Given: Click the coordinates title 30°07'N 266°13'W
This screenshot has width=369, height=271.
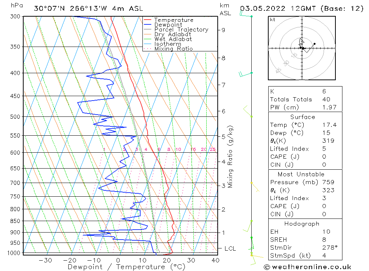Looking at the screenshot, I should (70, 9).
